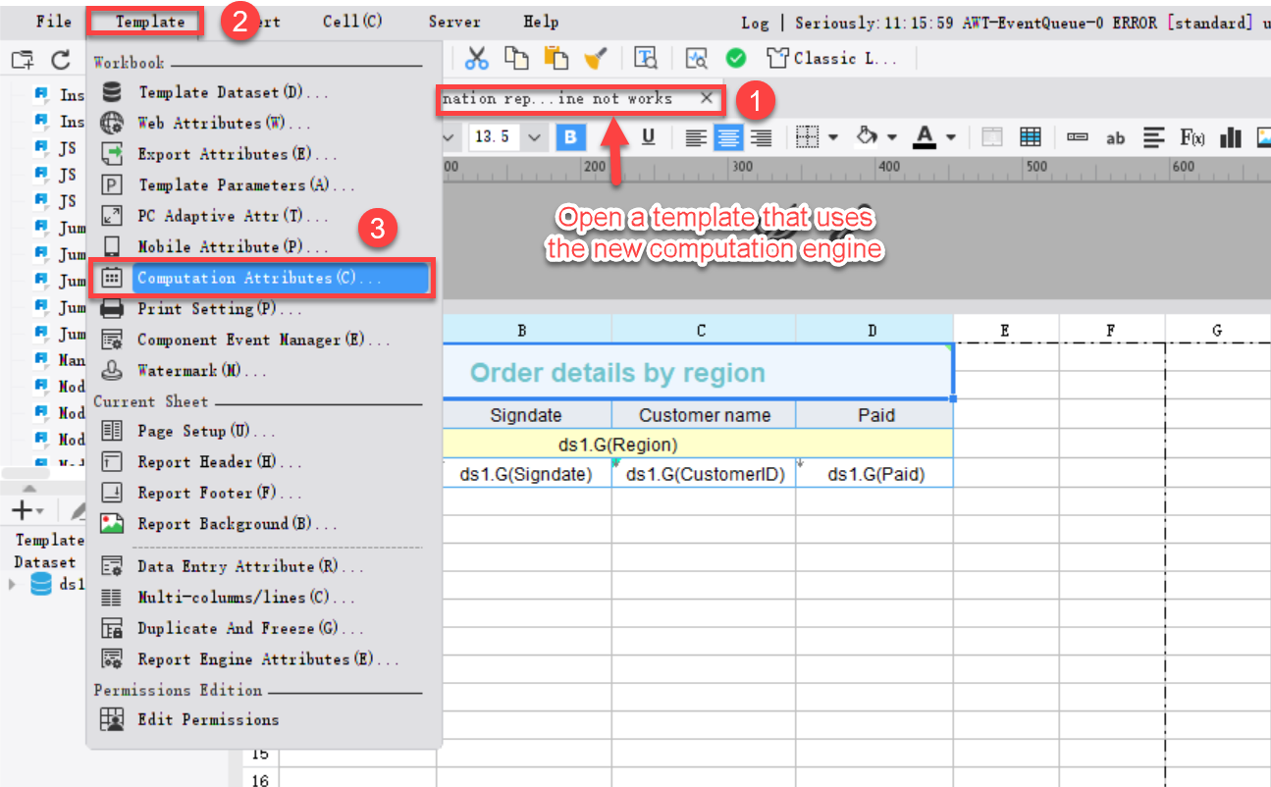Open the fill color bucket dropdown arrow
The height and width of the screenshot is (787, 1271).
pyautogui.click(x=891, y=137)
